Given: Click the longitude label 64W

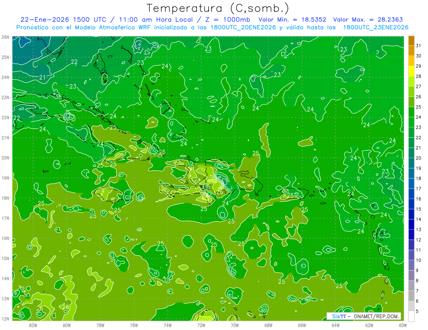Looking at the screenshot, I should (x=336, y=325).
